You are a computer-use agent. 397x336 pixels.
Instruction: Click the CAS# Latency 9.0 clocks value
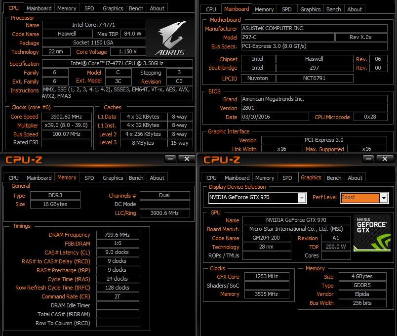(118, 252)
